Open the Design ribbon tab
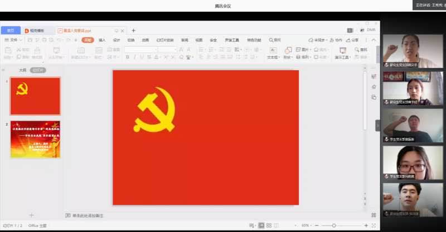Image resolution: width=446 pixels, height=232 pixels. click(x=117, y=40)
